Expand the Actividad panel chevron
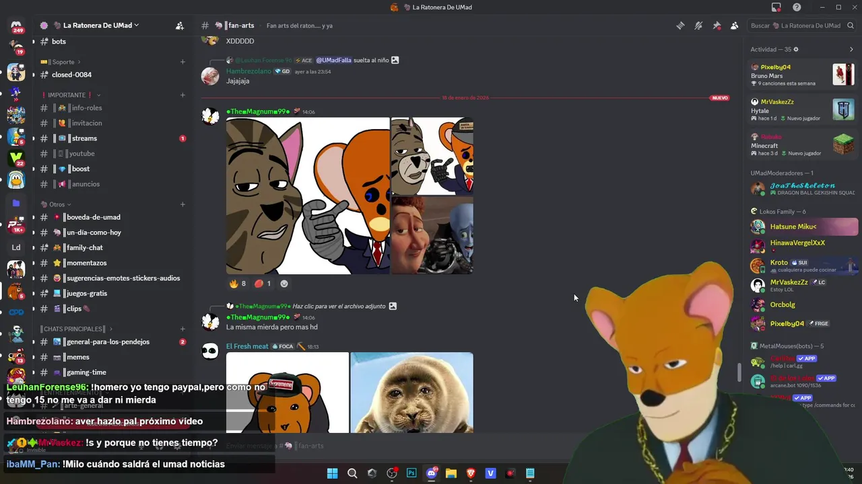 click(x=851, y=49)
